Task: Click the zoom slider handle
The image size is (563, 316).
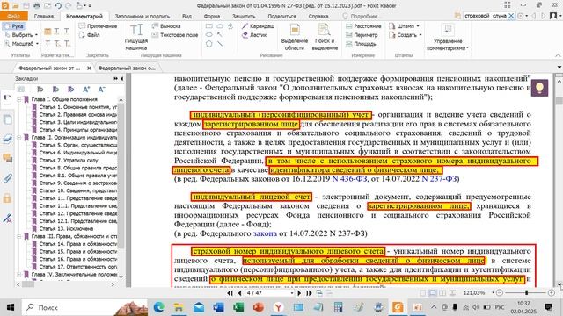Action: 526,293
